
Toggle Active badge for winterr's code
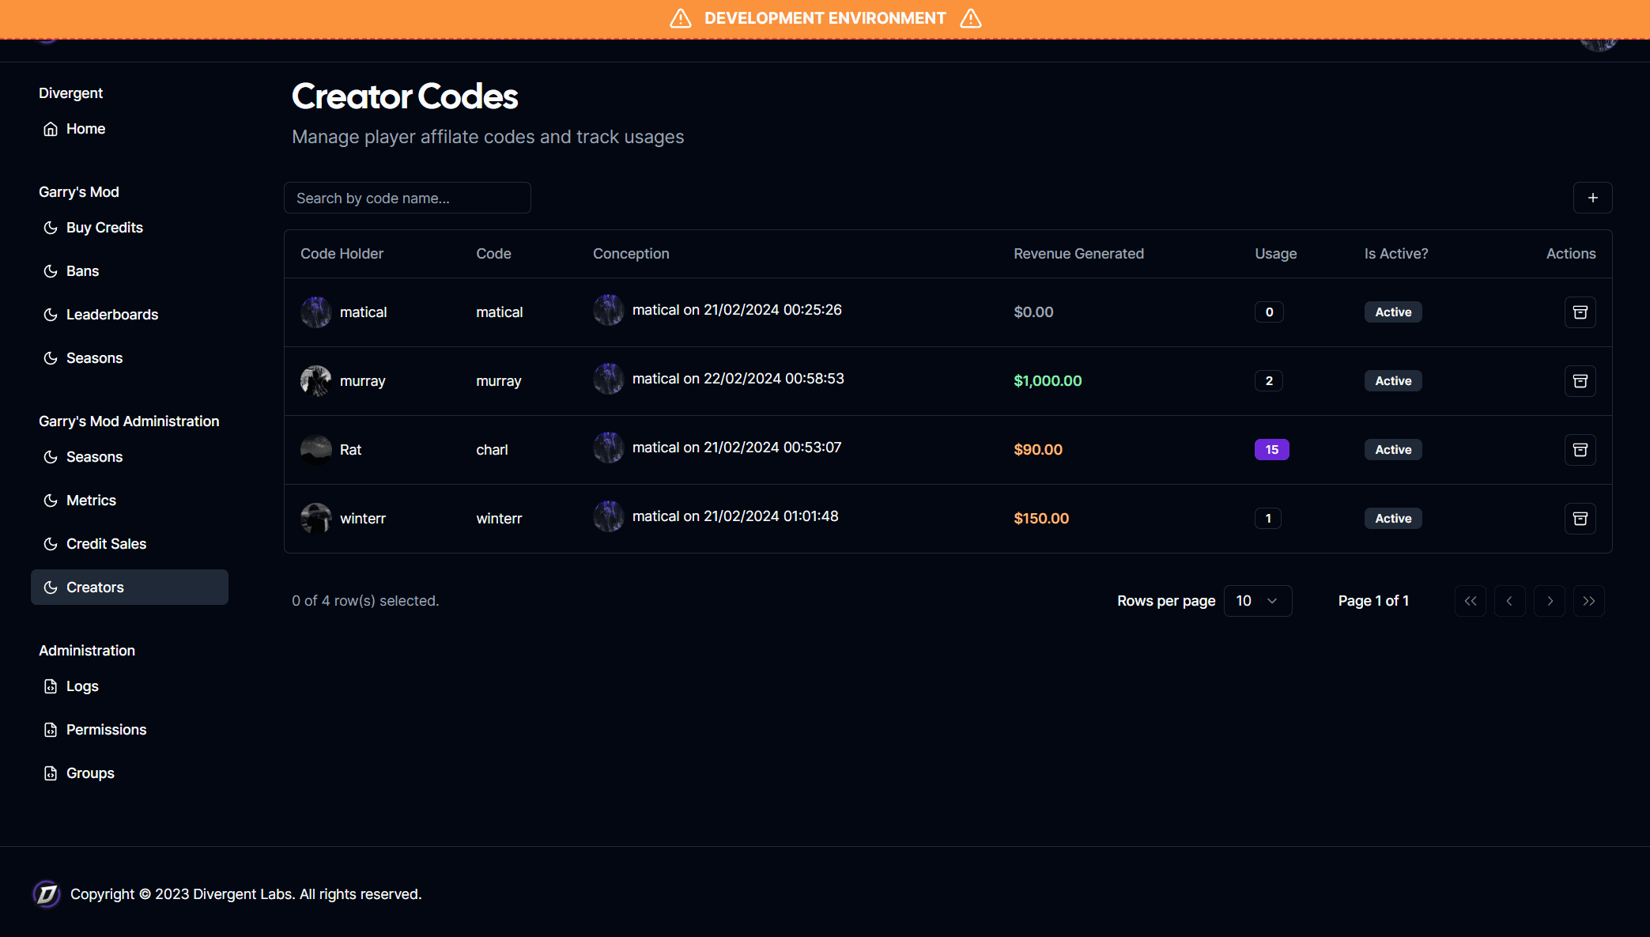tap(1392, 518)
